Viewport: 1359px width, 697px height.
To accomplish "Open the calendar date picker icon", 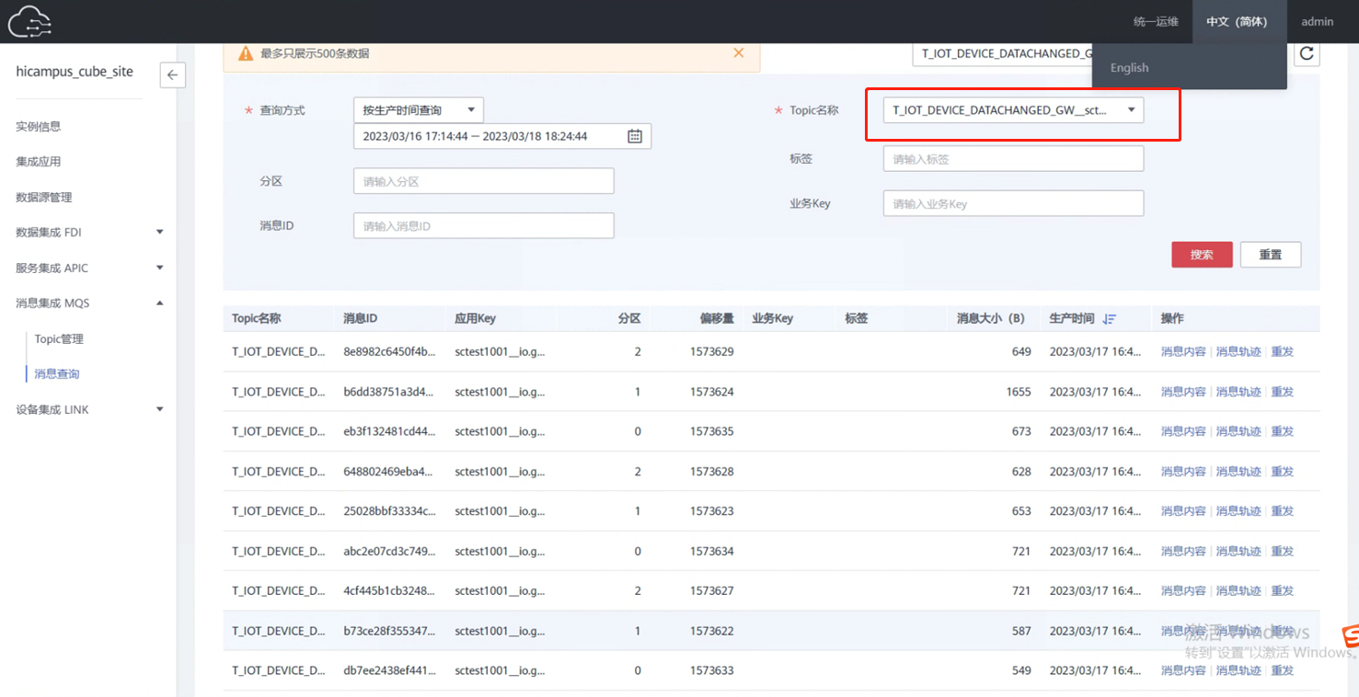I will click(634, 136).
